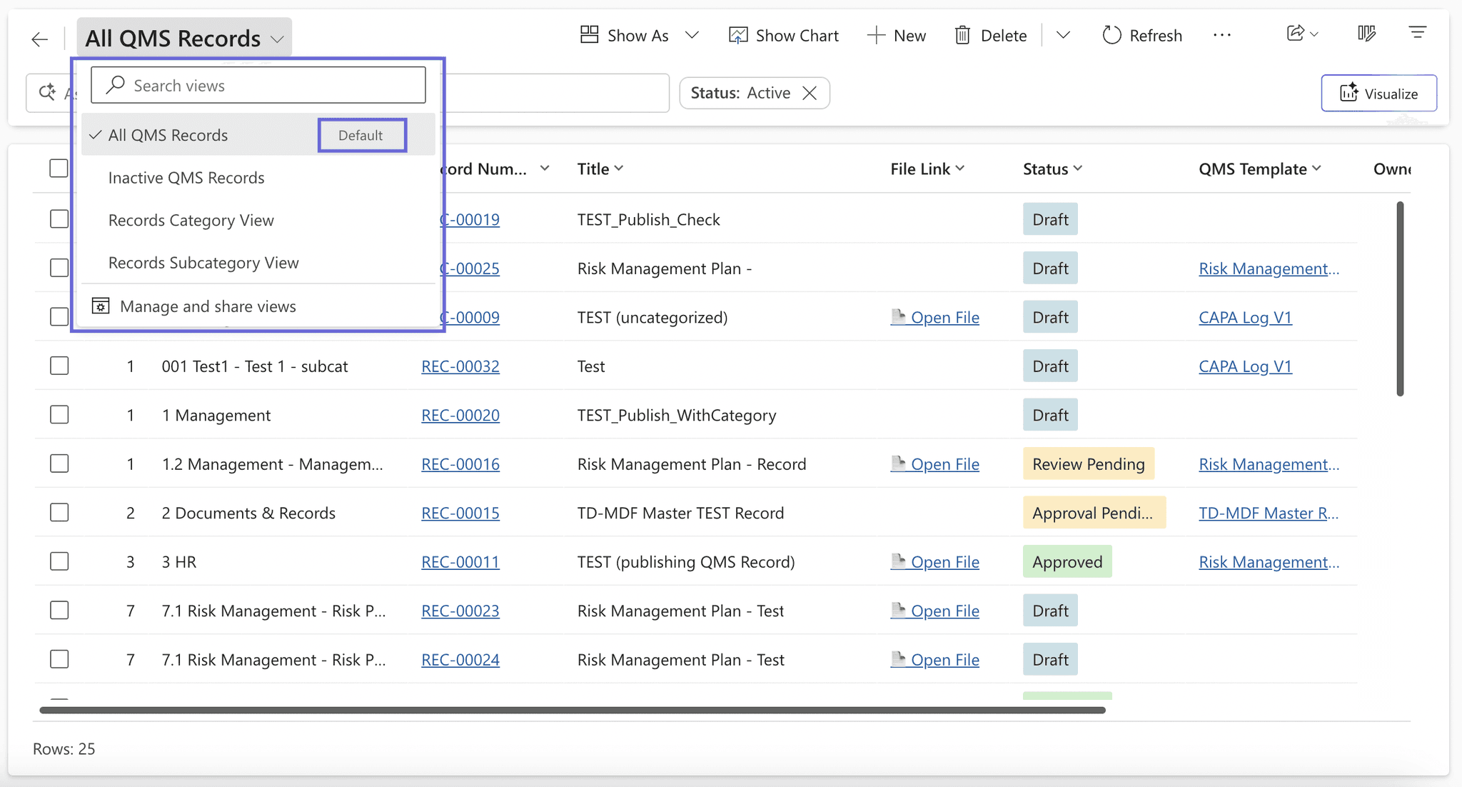Check the REC-00015 row checkbox
Image resolution: width=1462 pixels, height=787 pixels.
point(59,512)
